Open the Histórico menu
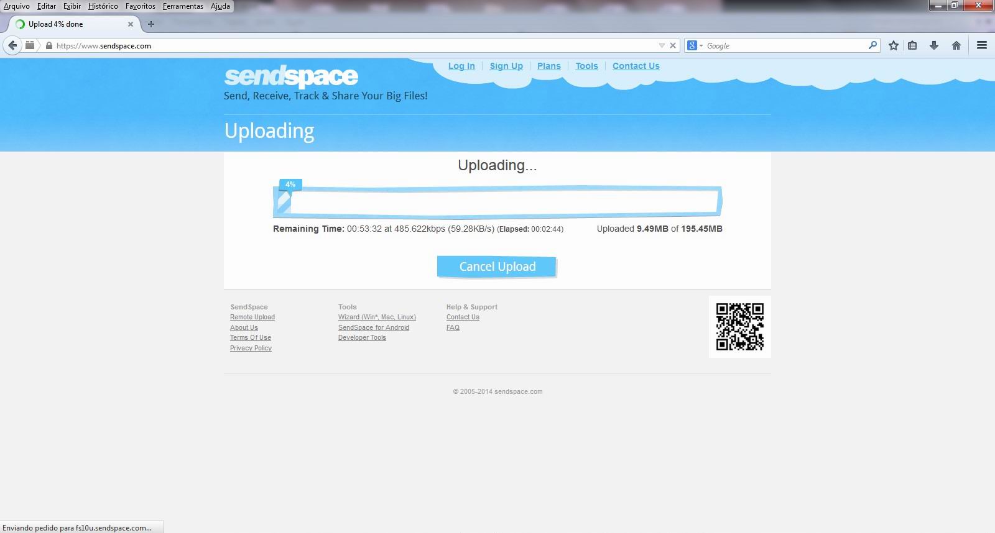Viewport: 995px width, 533px height. [103, 6]
